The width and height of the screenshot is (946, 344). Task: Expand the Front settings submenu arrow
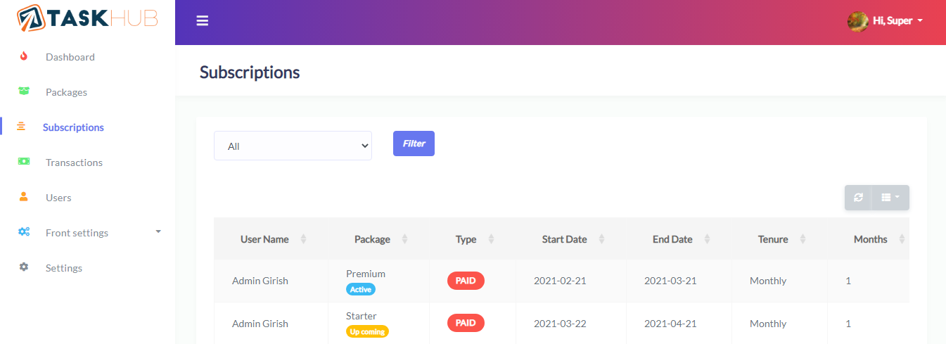(158, 231)
